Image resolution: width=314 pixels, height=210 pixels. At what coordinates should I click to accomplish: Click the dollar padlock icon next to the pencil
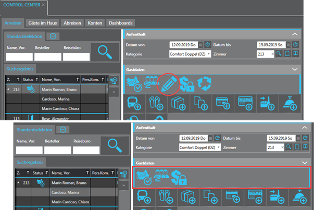pyautogui.click(x=188, y=83)
